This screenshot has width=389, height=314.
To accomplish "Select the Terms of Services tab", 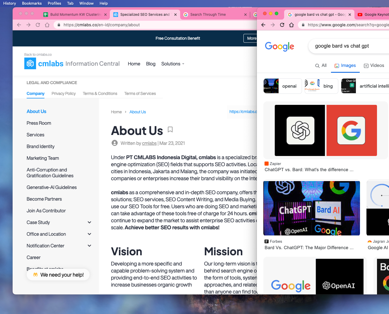I will coord(140,93).
